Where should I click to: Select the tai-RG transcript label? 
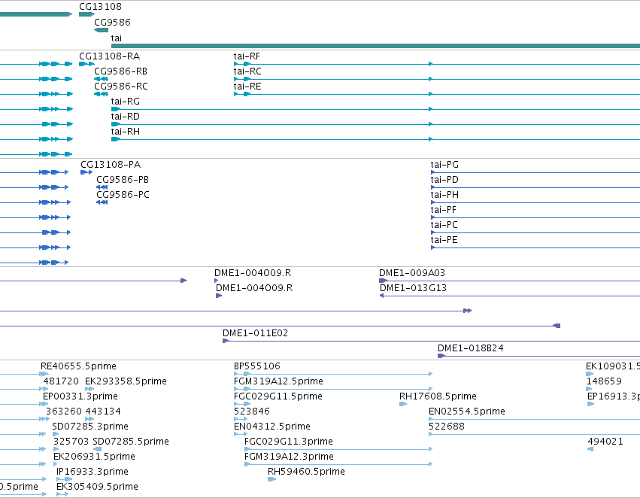[126, 102]
